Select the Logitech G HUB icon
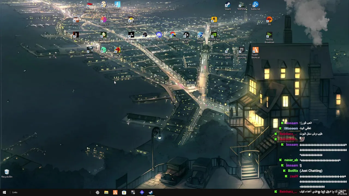The image size is (349, 196). [x=186, y=38]
